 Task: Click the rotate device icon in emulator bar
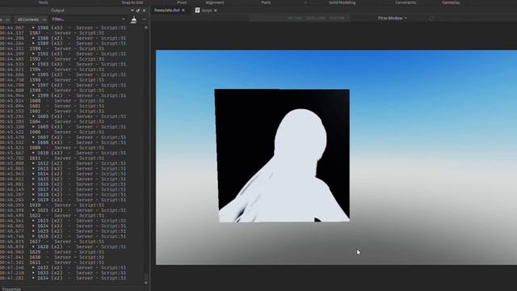click(431, 18)
